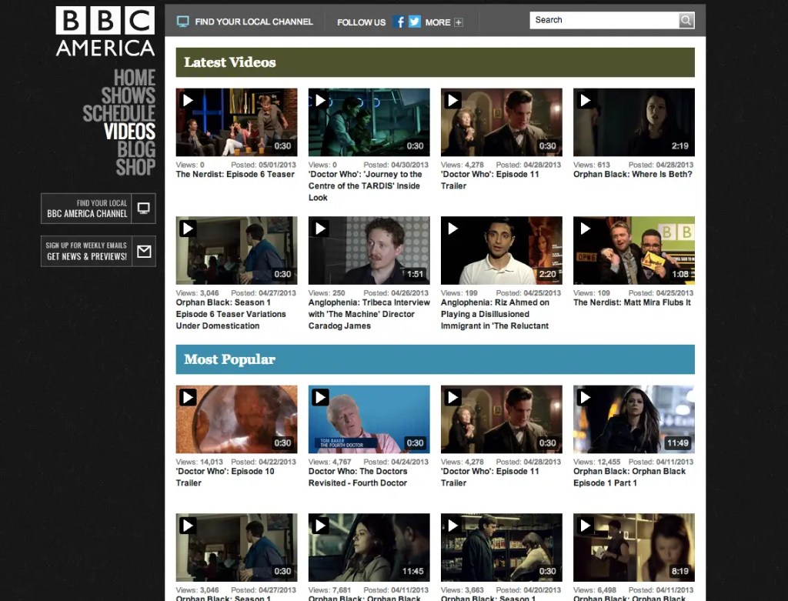
Task: Open 'The Nerdist: Episode 6 Teaser' title link
Action: [235, 175]
